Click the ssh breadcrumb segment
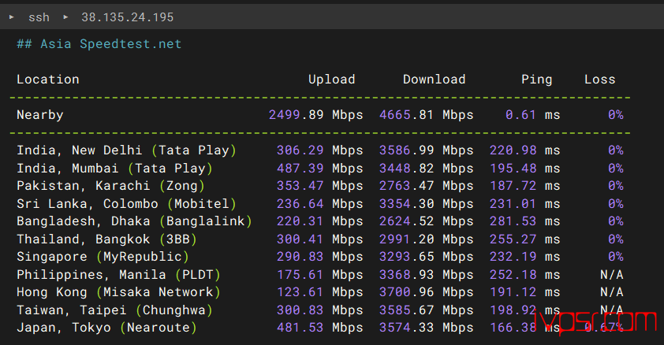Image resolution: width=664 pixels, height=345 pixels. [x=39, y=17]
